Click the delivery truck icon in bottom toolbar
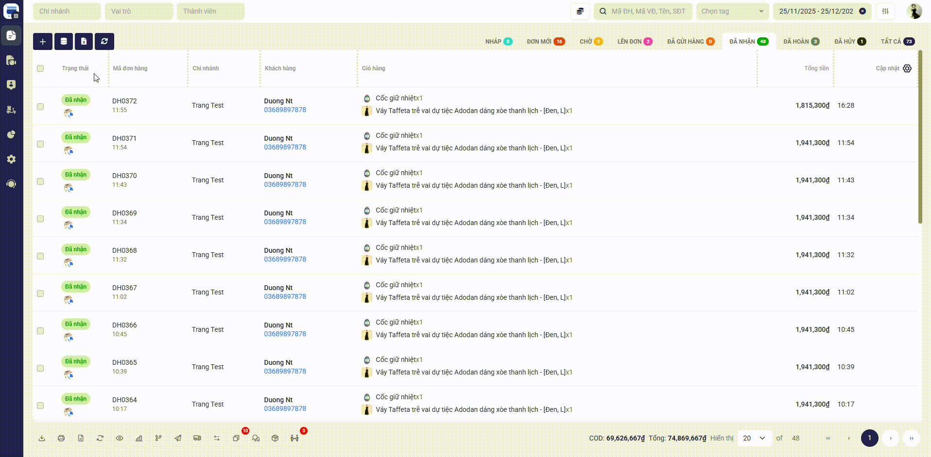The image size is (931, 457). pos(197,438)
